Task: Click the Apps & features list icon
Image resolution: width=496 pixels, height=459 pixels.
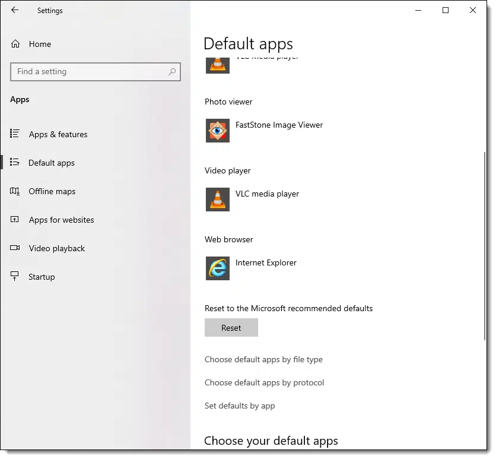Action: point(15,134)
